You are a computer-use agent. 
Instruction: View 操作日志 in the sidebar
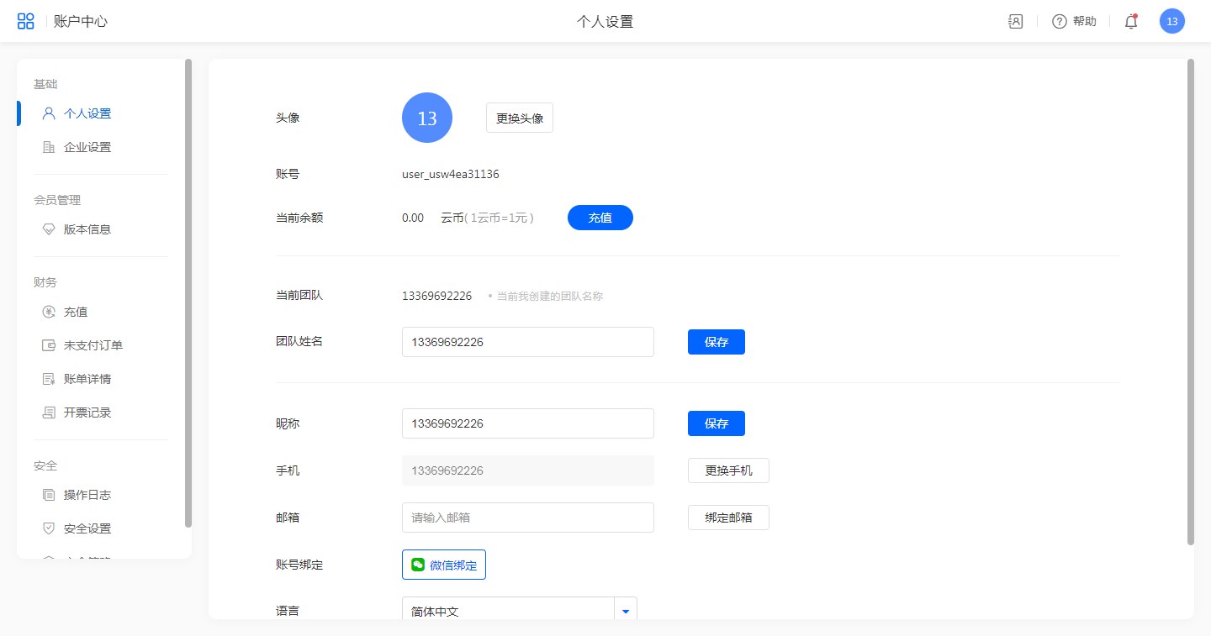(x=87, y=495)
